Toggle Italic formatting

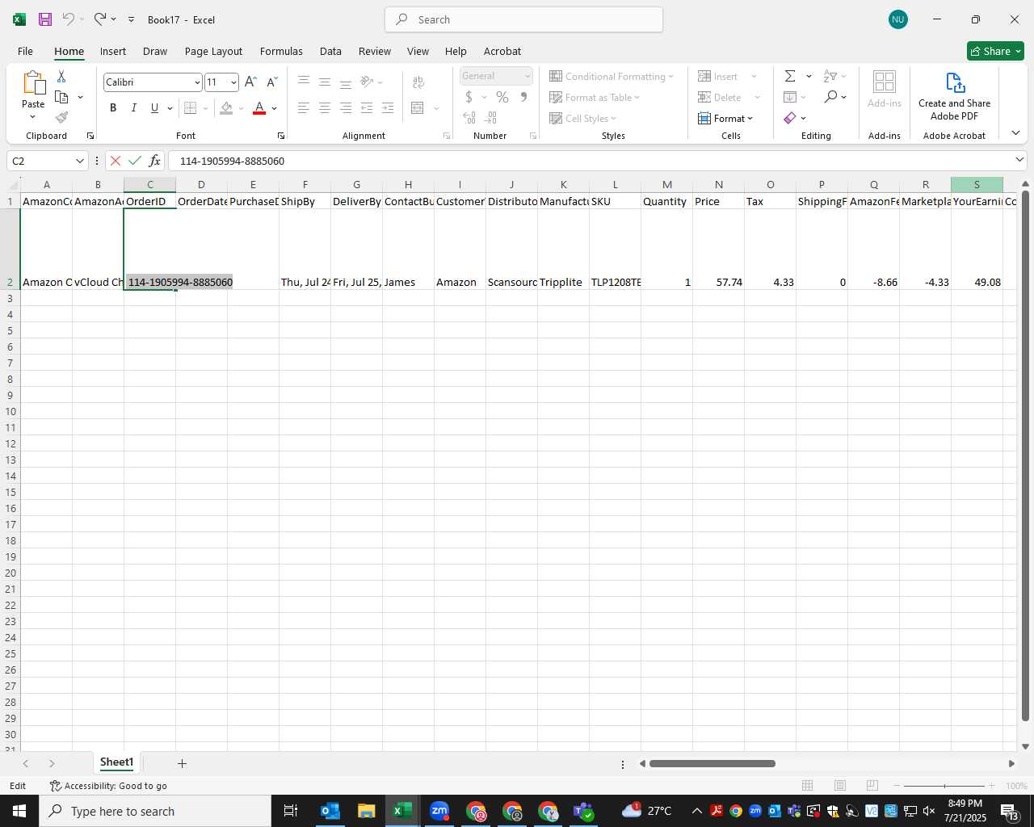tap(134, 108)
